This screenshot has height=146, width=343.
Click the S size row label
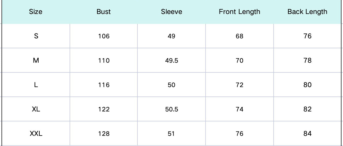pyautogui.click(x=36, y=36)
